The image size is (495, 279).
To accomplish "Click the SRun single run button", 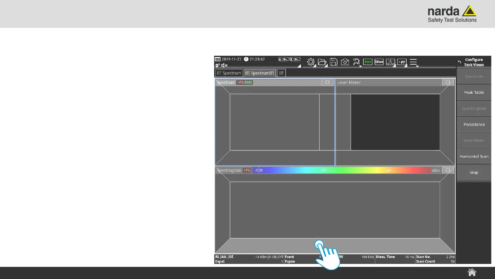I will 379,62.
